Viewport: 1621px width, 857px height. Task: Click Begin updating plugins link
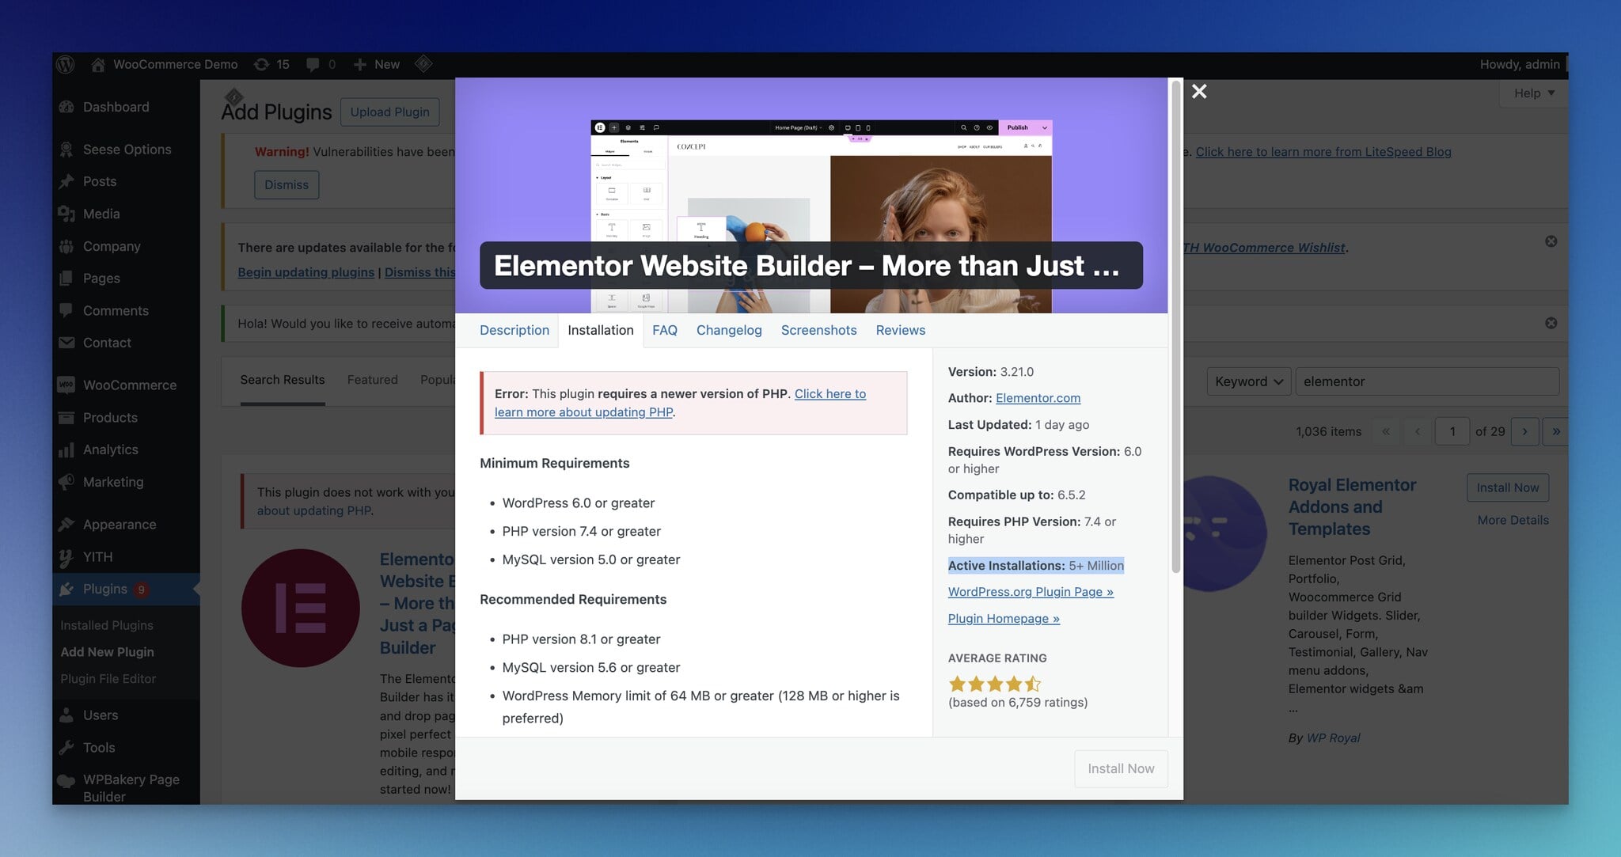click(x=306, y=272)
